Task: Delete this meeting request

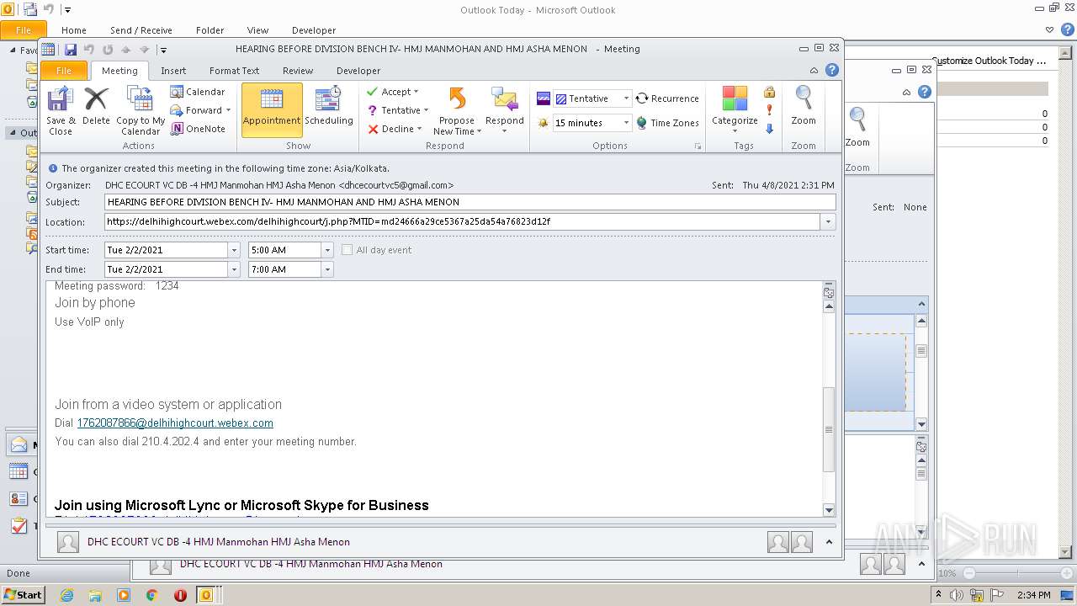Action: pyautogui.click(x=96, y=107)
